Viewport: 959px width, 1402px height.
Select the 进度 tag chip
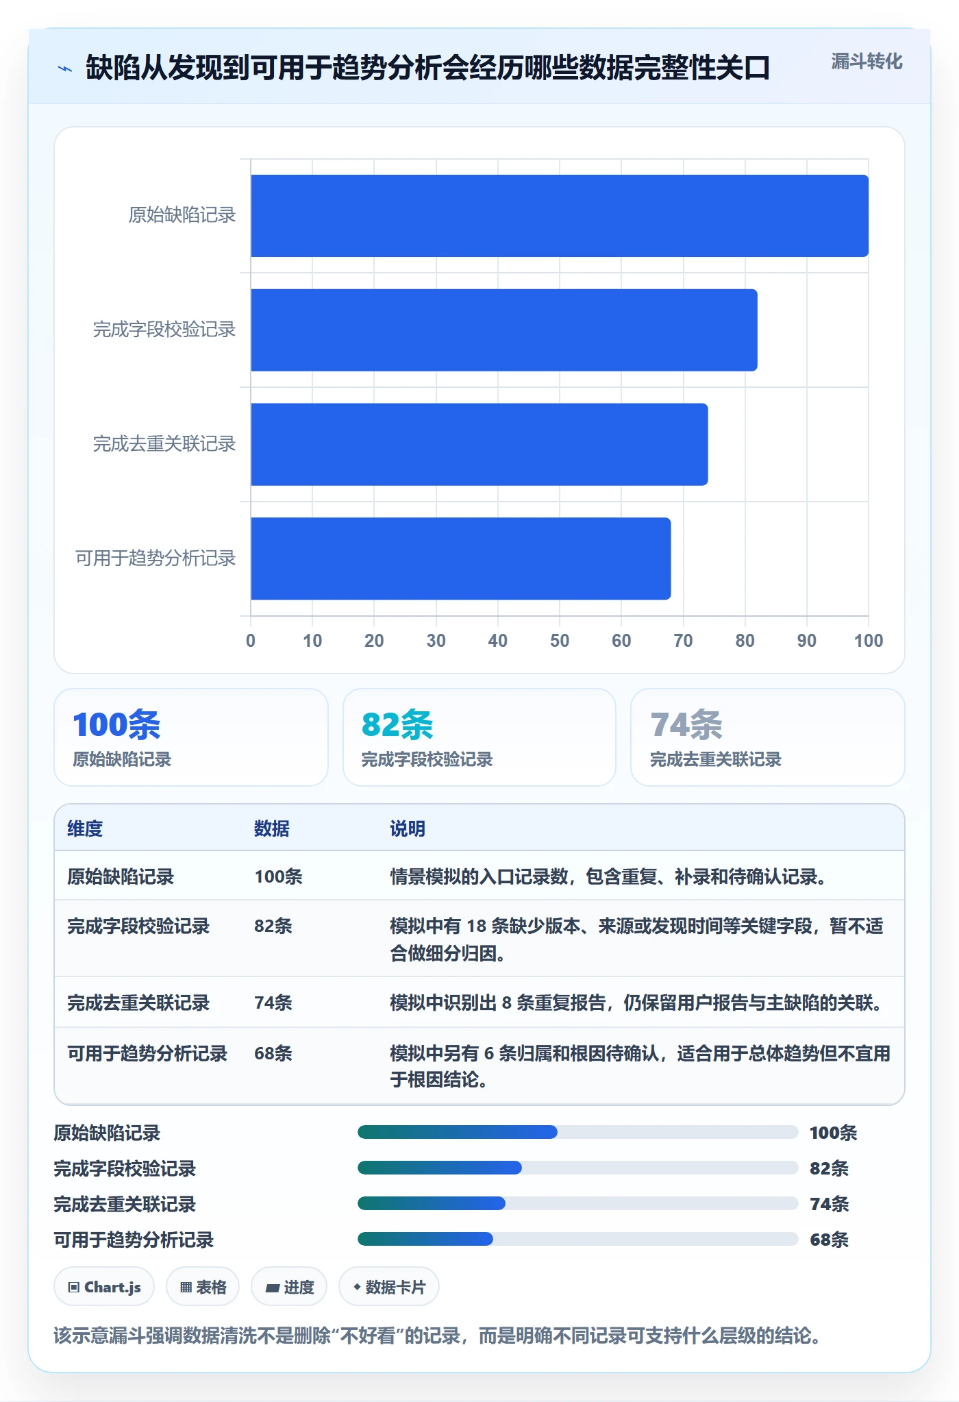point(289,1287)
